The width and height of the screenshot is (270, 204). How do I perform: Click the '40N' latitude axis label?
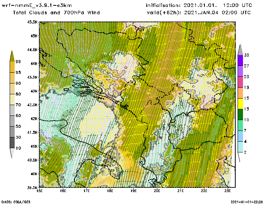point(34,174)
